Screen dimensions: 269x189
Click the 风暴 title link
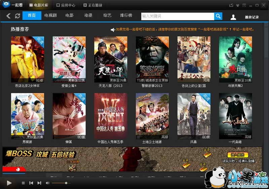[x=194, y=142]
